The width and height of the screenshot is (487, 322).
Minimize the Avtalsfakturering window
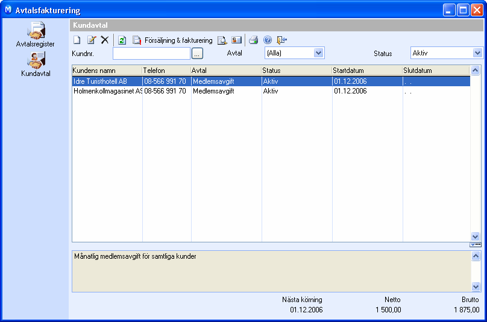click(x=449, y=10)
